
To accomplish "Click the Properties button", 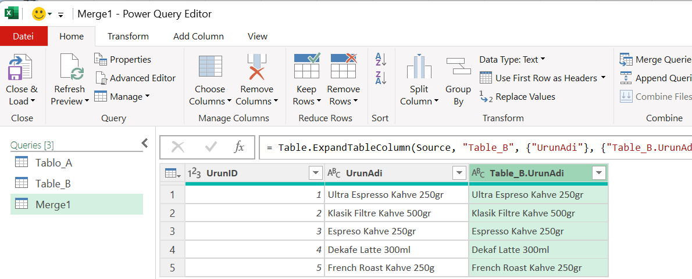I will coord(123,59).
